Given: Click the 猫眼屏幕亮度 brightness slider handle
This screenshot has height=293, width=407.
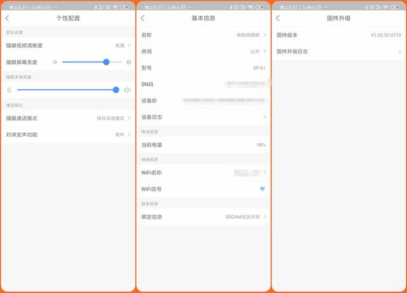Looking at the screenshot, I should coord(106,62).
